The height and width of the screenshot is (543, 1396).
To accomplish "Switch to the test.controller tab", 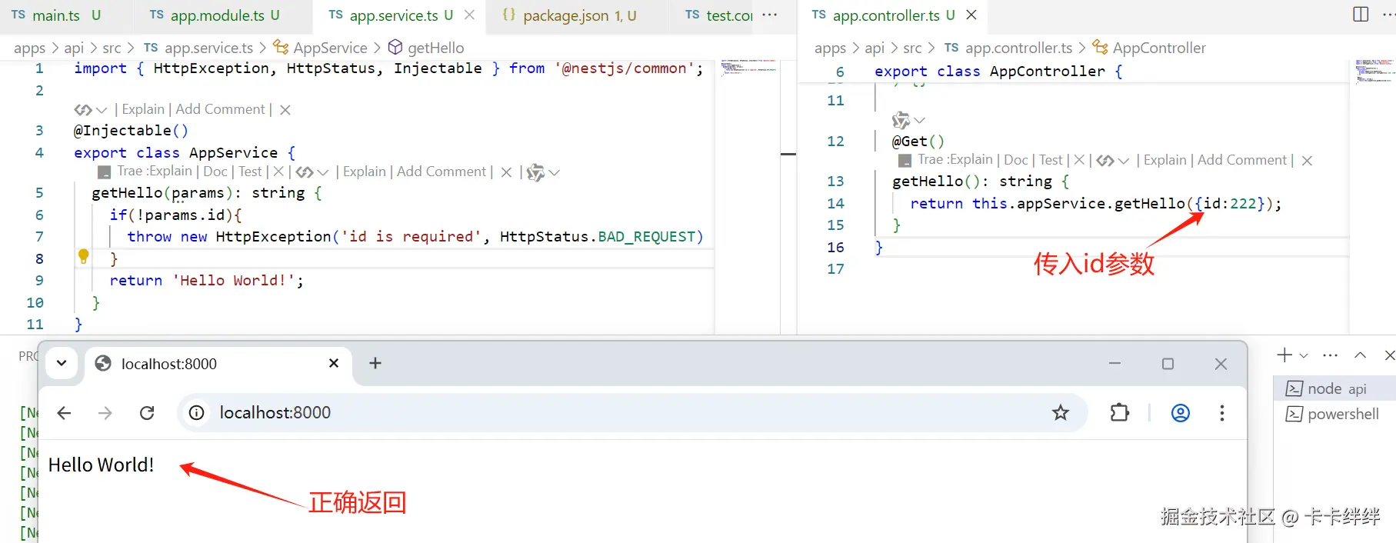I will tap(719, 15).
